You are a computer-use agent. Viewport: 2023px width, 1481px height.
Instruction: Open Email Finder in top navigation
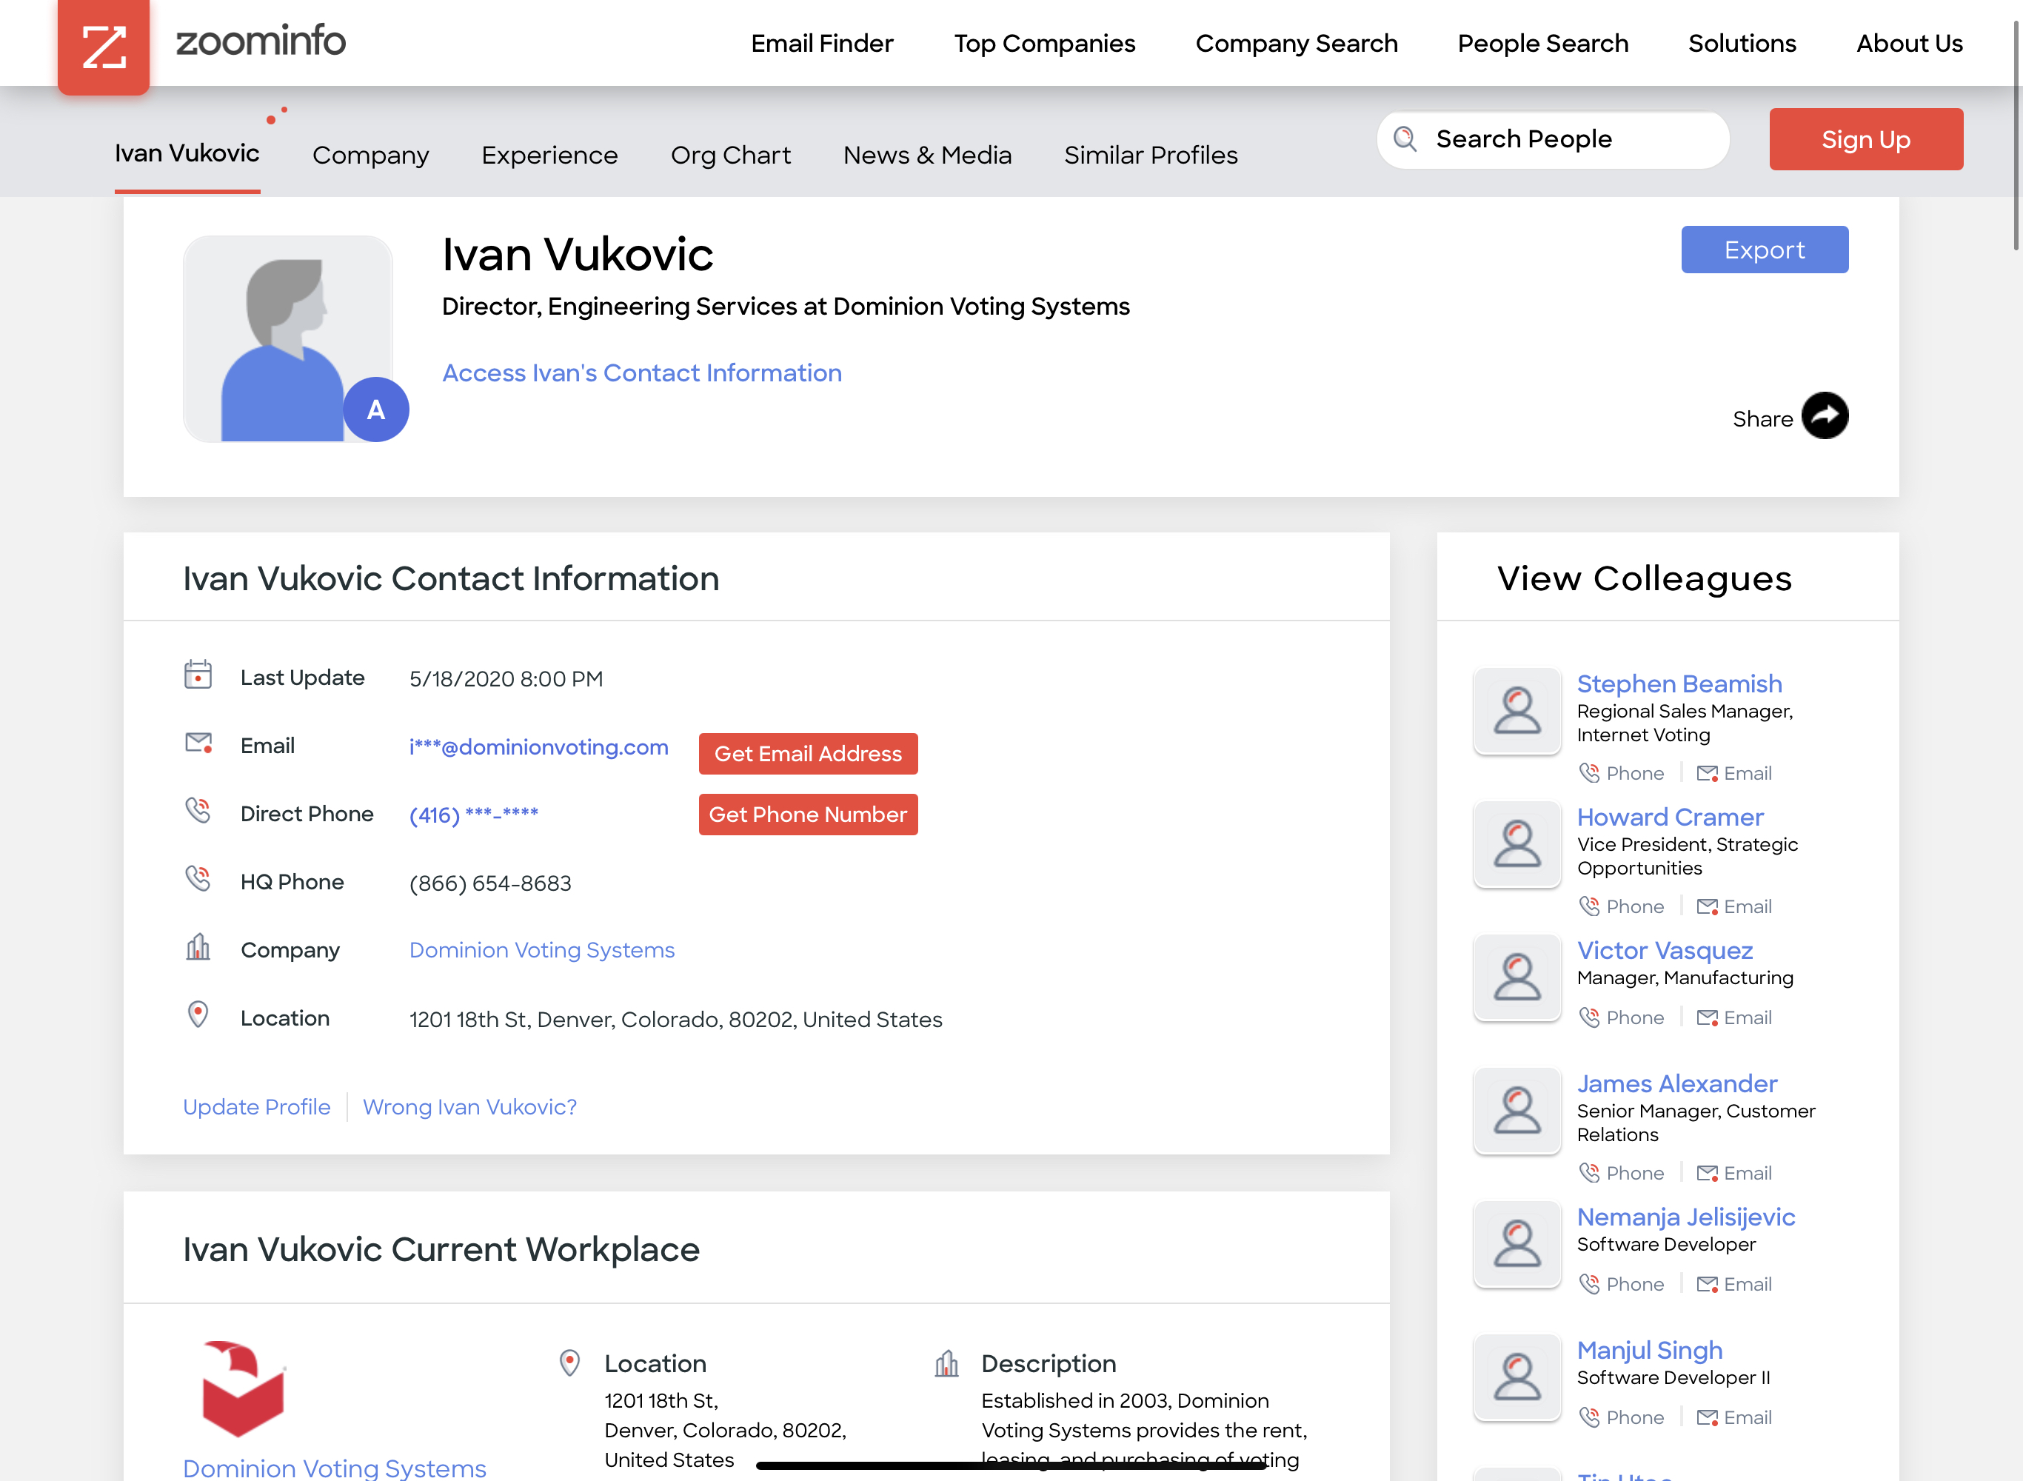click(822, 43)
